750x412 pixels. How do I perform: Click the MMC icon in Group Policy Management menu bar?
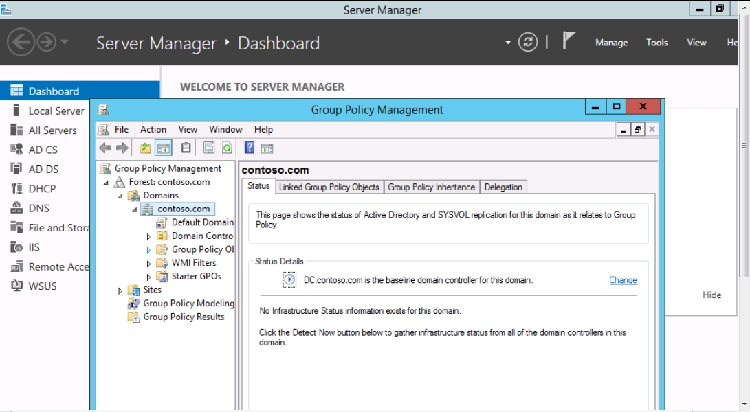click(103, 129)
